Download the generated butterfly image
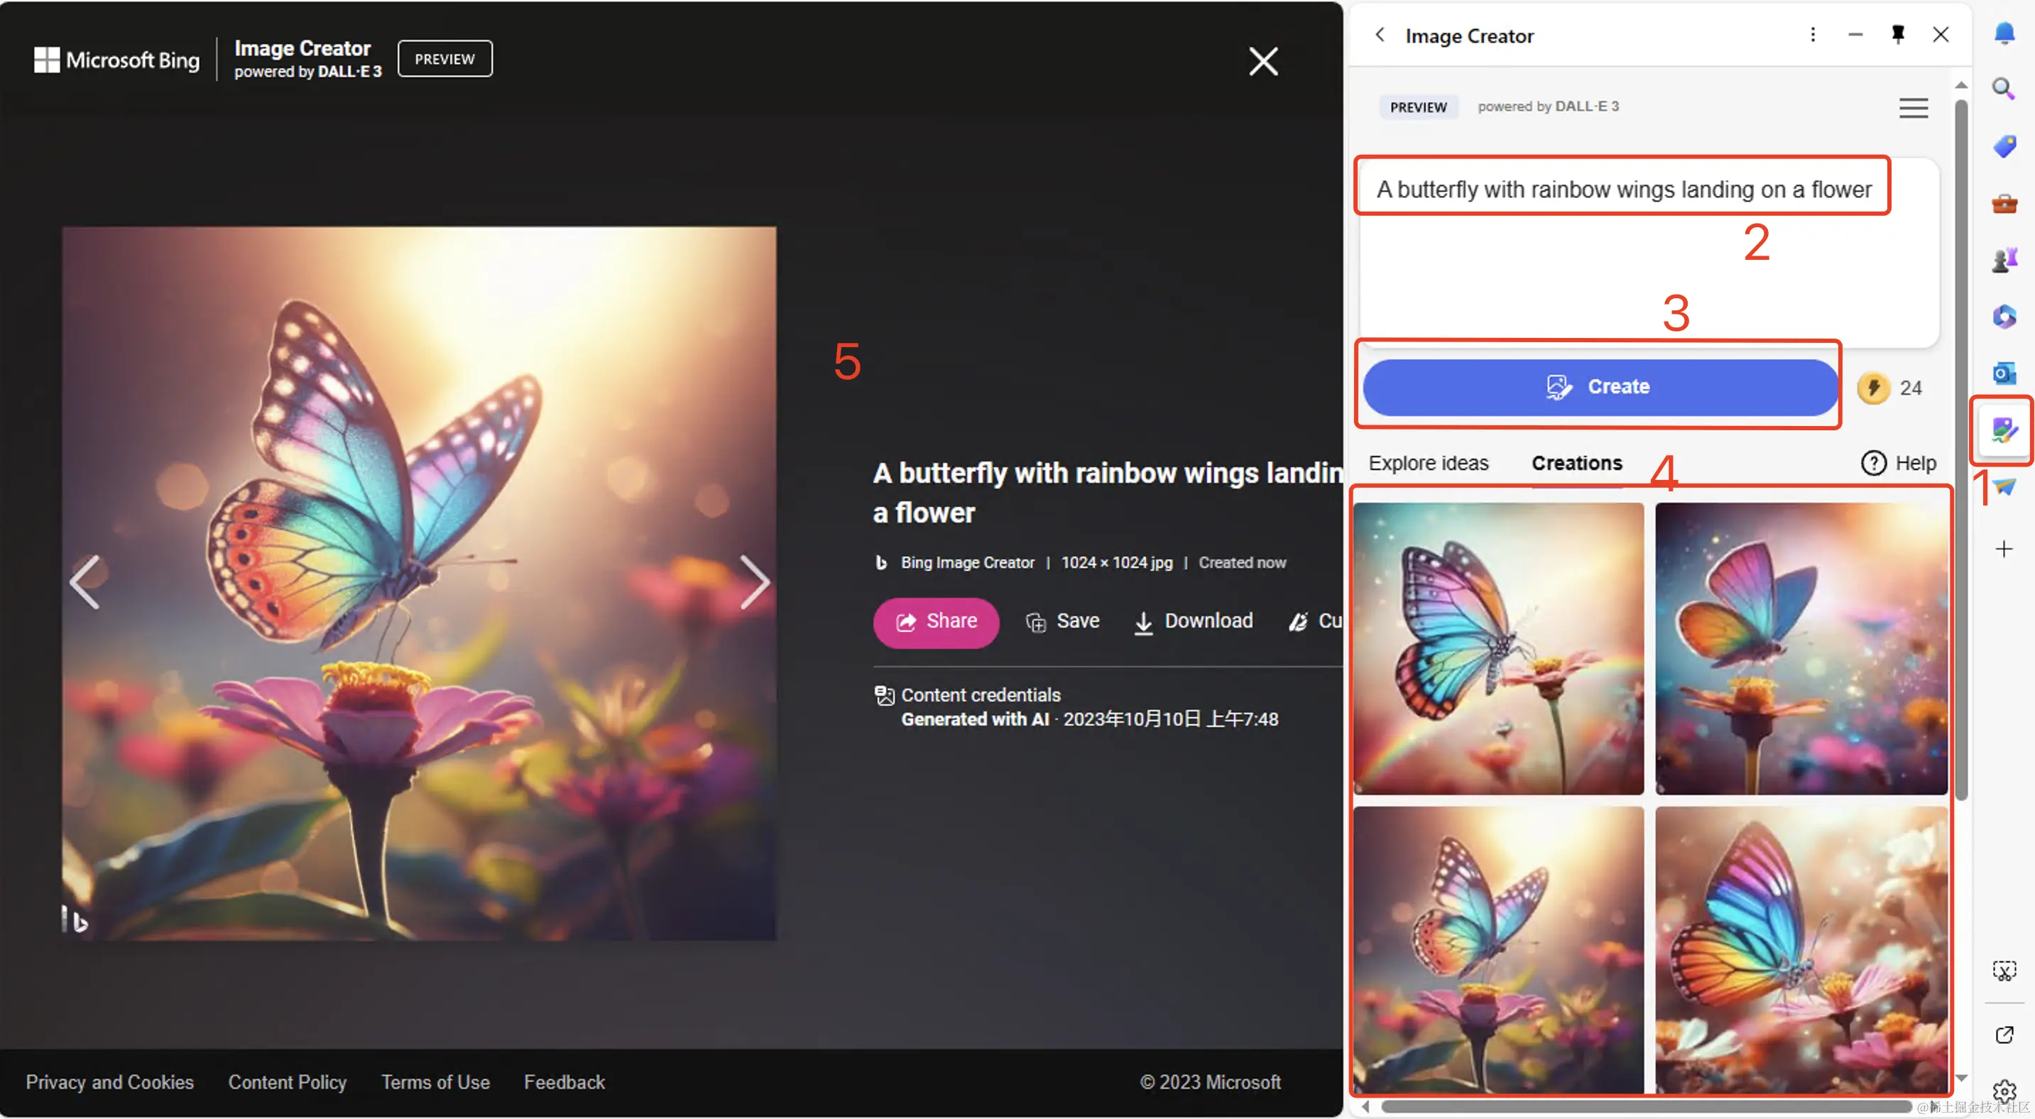The image size is (2035, 1119). pyautogui.click(x=1194, y=621)
